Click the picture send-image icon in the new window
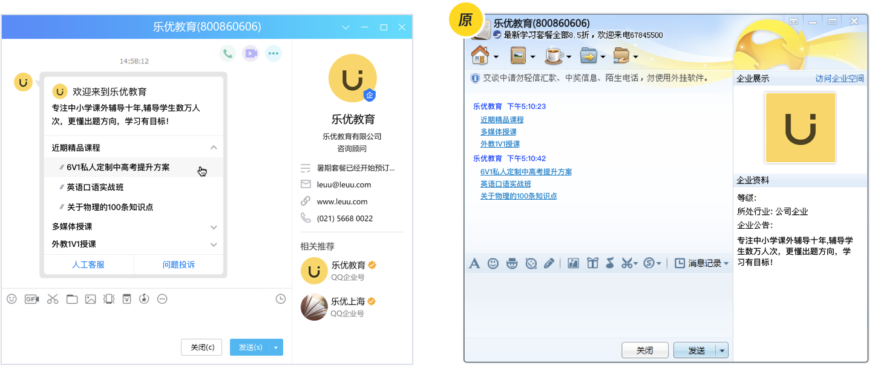Viewport: 875px width, 374px height. [90, 298]
